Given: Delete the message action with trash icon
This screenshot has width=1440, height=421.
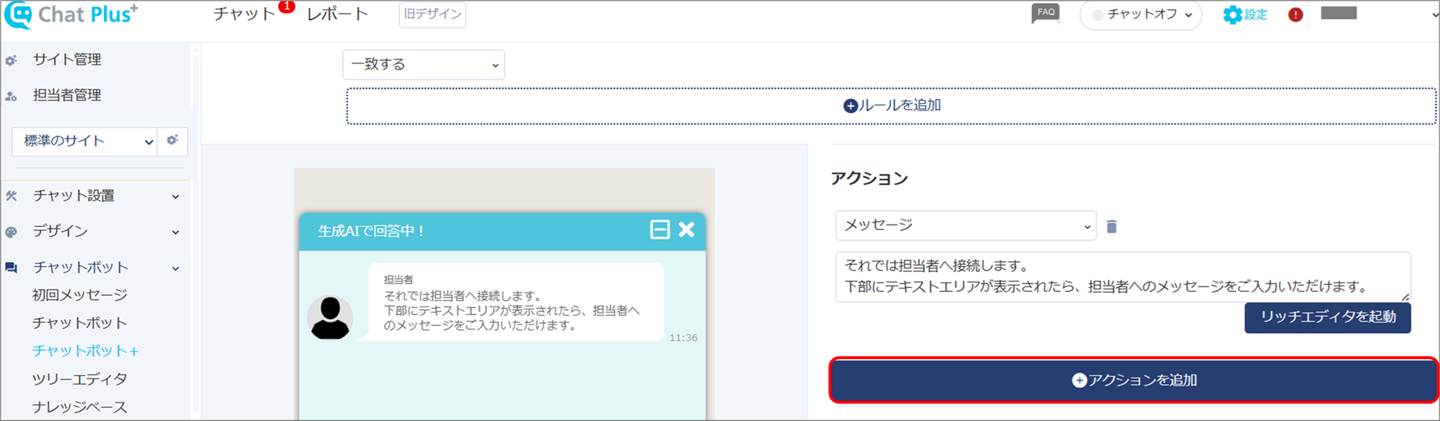Looking at the screenshot, I should coord(1112,226).
